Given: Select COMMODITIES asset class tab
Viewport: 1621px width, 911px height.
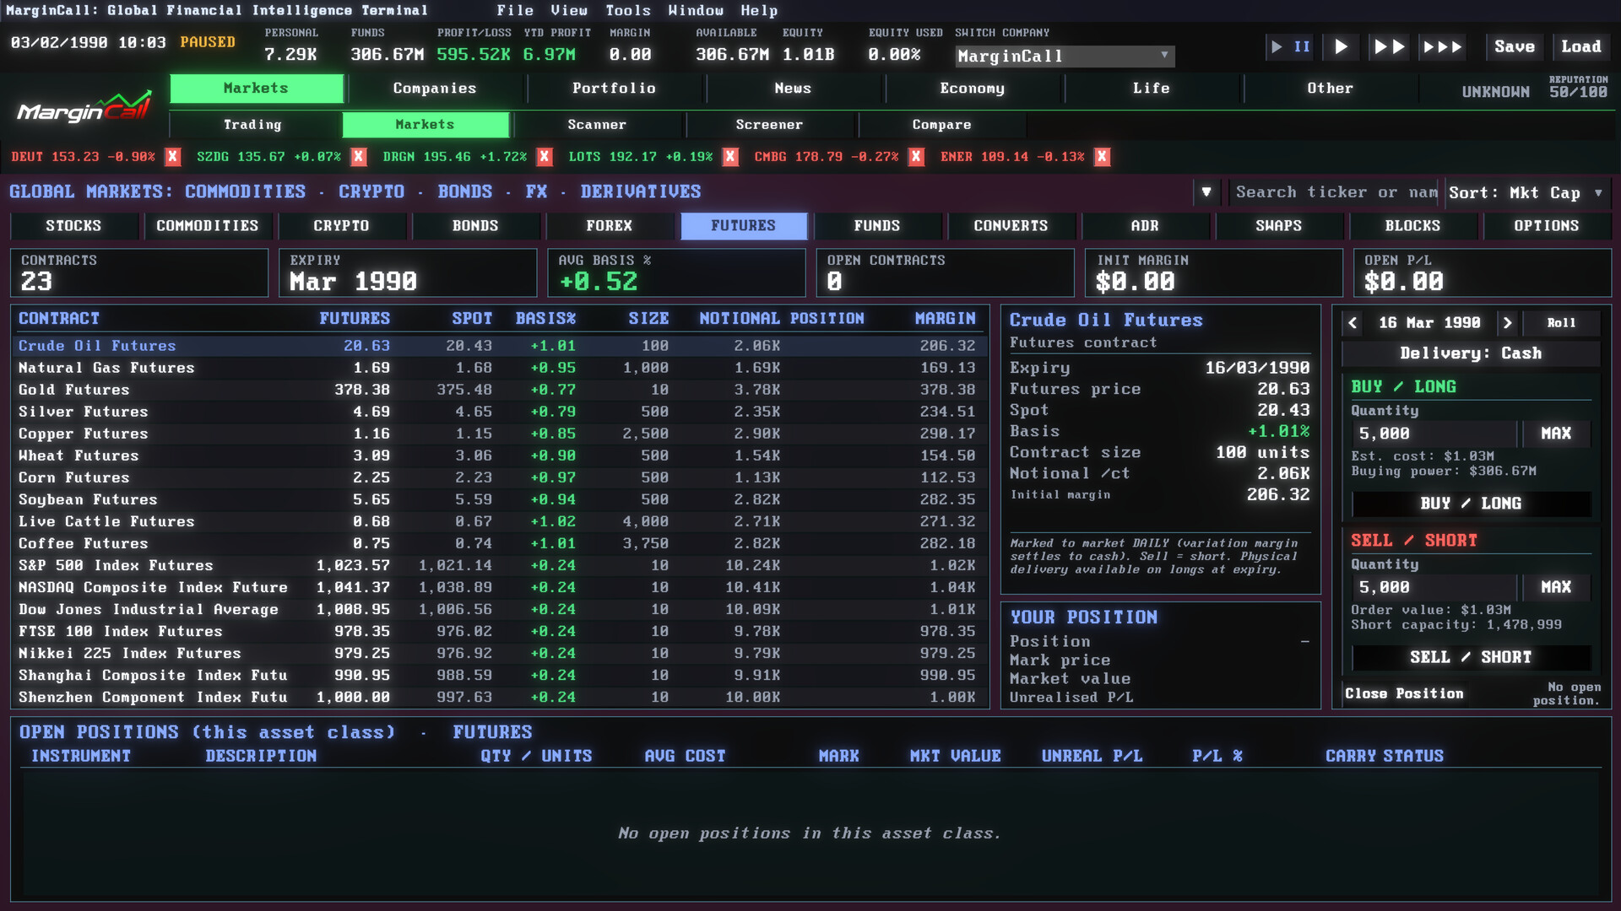Looking at the screenshot, I should 208,226.
